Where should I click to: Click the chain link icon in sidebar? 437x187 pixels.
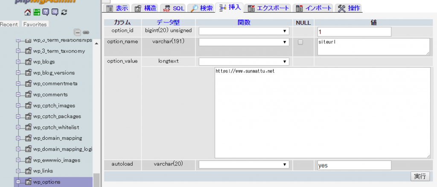pyautogui.click(x=86, y=32)
